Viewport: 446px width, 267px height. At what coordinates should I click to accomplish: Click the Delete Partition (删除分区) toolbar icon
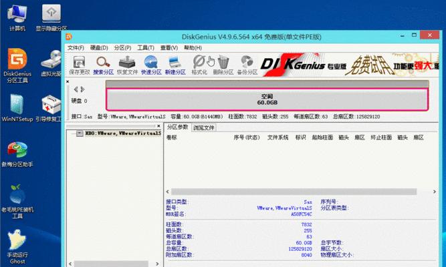[x=223, y=65]
